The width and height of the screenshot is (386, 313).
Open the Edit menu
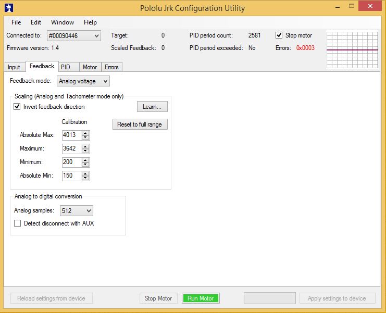point(36,22)
